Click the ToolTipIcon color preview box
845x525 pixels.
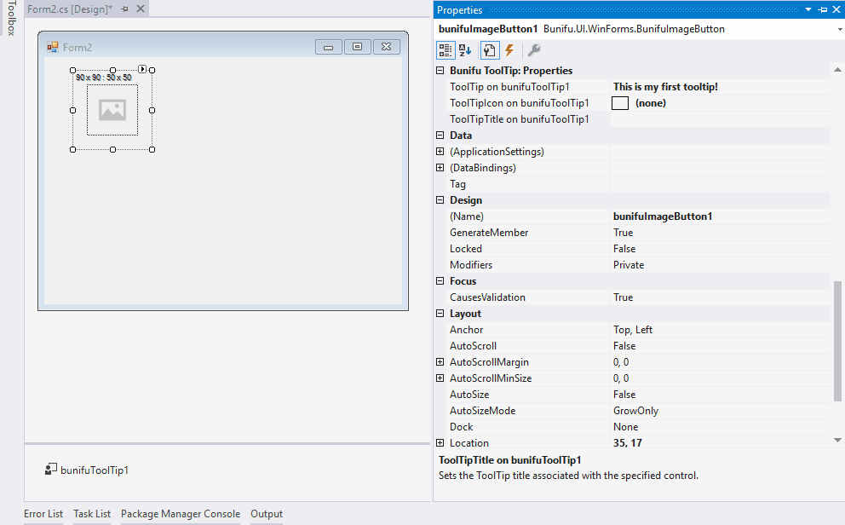(x=620, y=103)
